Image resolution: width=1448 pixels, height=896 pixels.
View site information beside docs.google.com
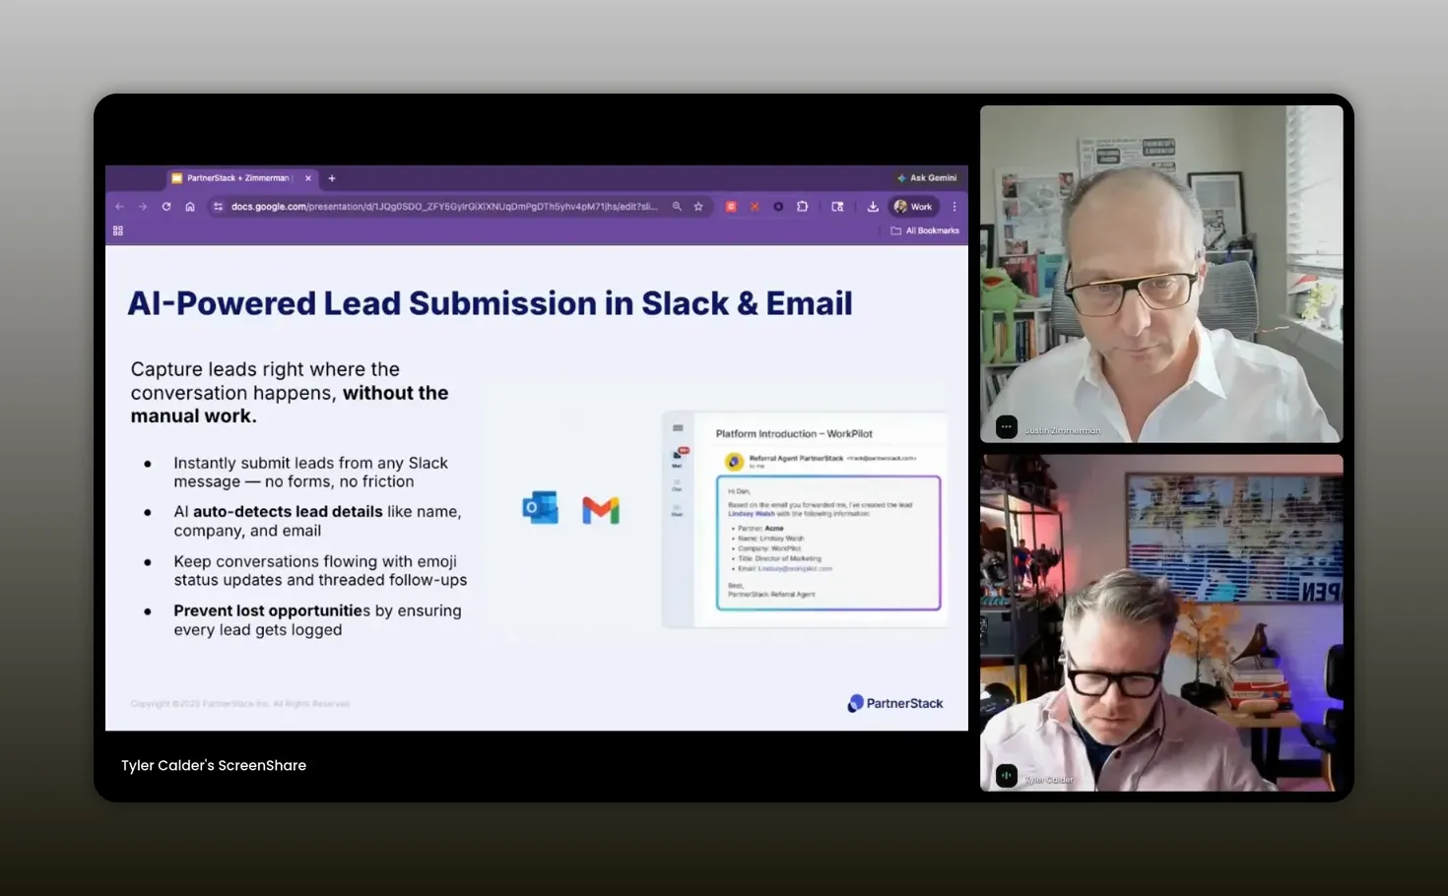pos(218,207)
